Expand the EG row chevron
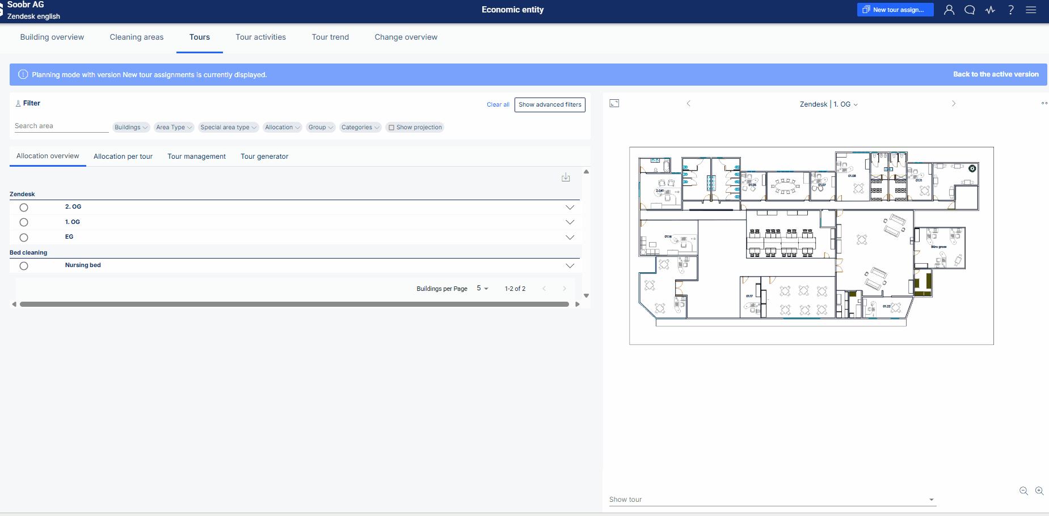Screen dimensions: 1049x516 [570, 238]
